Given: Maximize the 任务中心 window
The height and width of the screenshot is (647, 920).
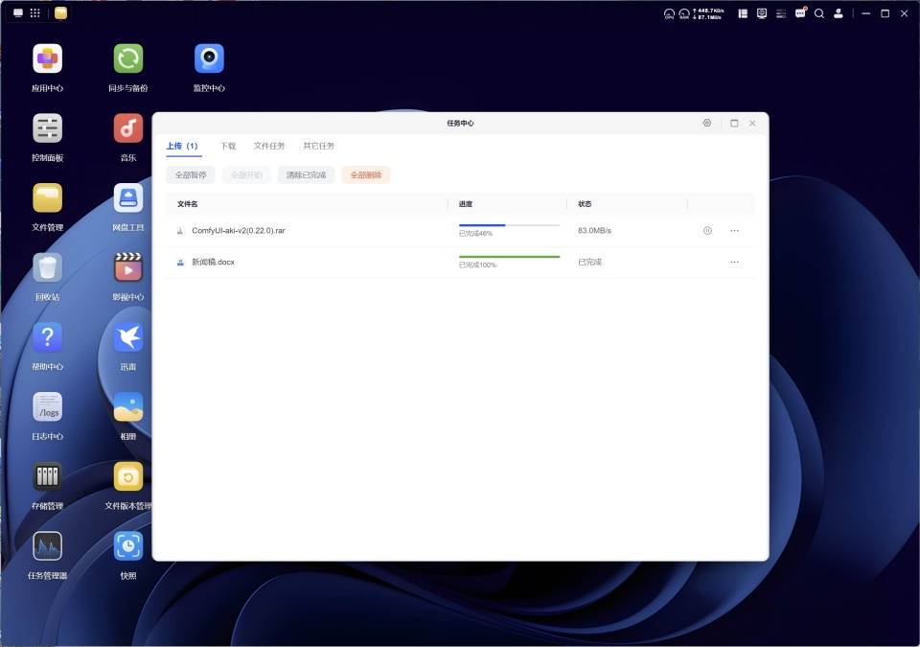Looking at the screenshot, I should (x=734, y=123).
